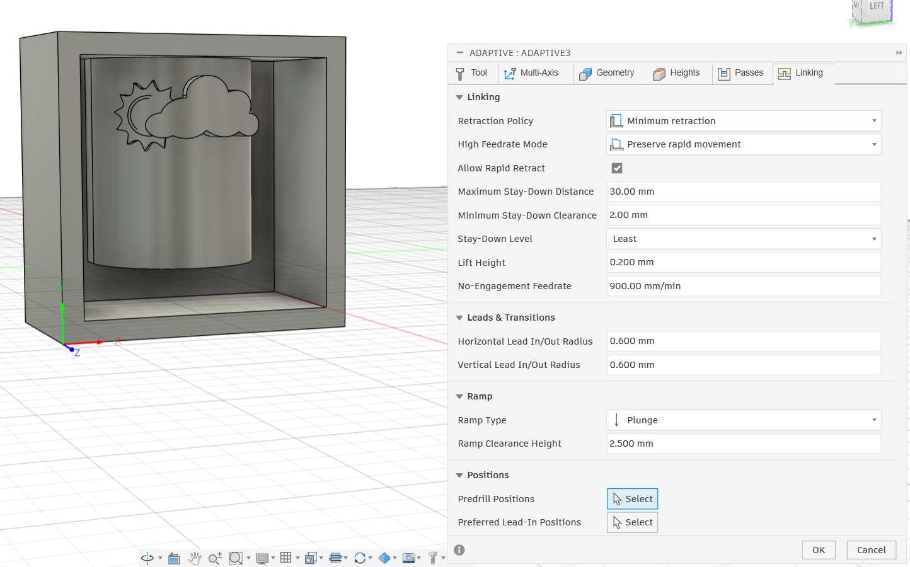This screenshot has height=567, width=910.
Task: Click the double-arrow dock panel icon
Action: 899,53
